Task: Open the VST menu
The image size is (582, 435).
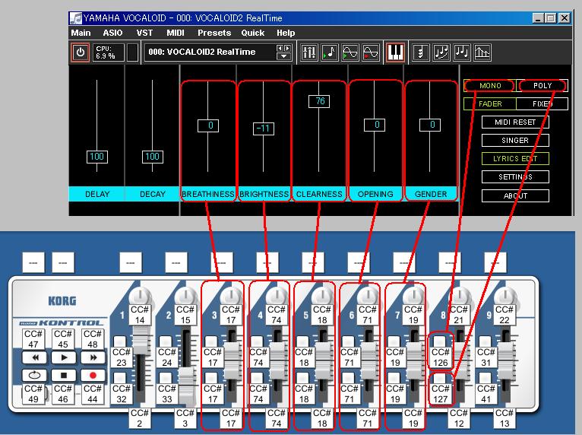Action: (x=144, y=33)
